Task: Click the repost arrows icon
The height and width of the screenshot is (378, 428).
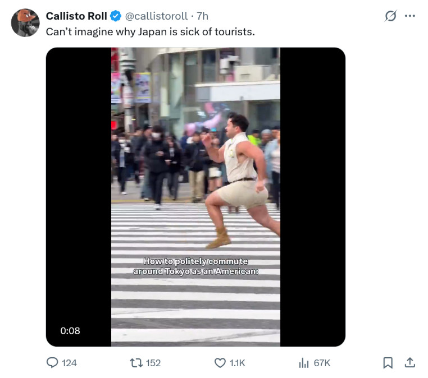Action: coord(136,363)
